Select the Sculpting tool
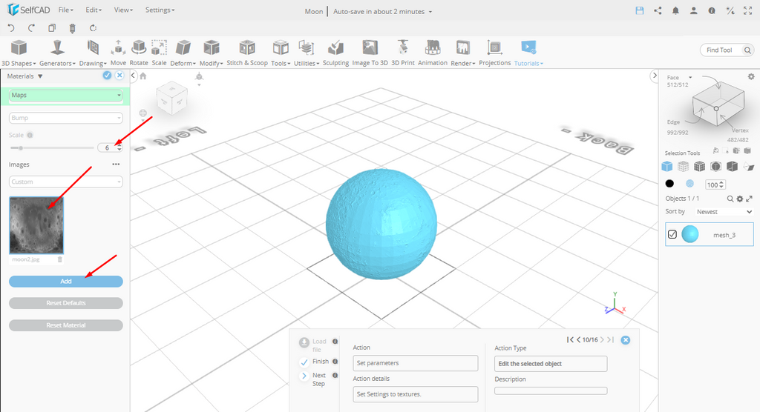The image size is (760, 412). pyautogui.click(x=335, y=53)
